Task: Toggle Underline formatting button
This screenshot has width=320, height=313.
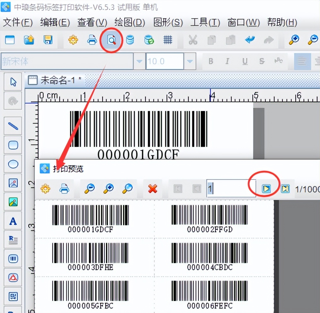Action: (245, 61)
